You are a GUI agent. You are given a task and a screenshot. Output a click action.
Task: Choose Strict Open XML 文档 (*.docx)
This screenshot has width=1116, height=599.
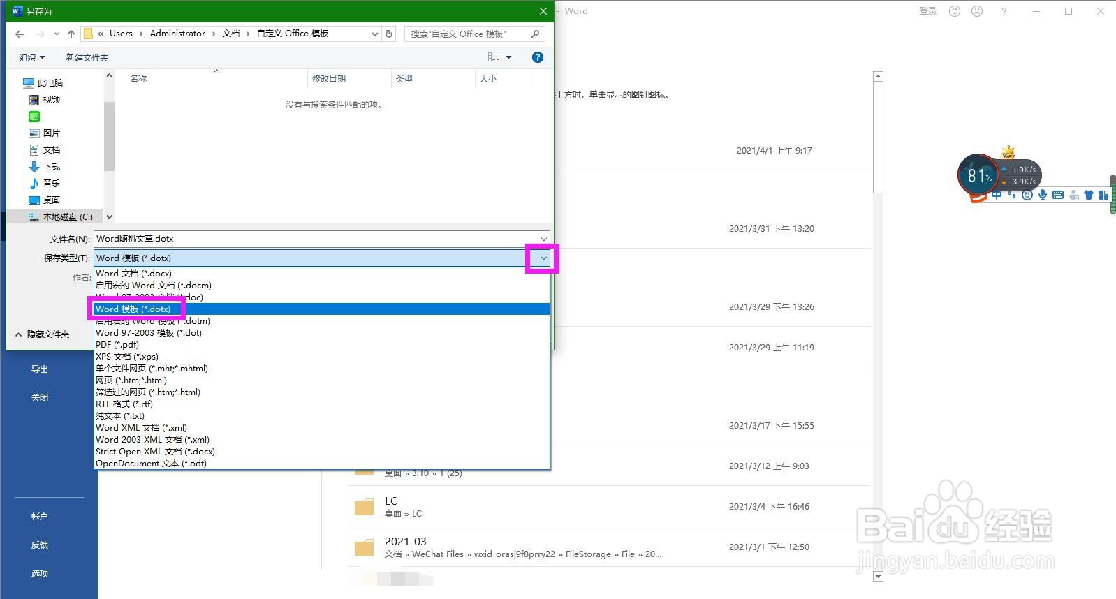[x=322, y=451]
